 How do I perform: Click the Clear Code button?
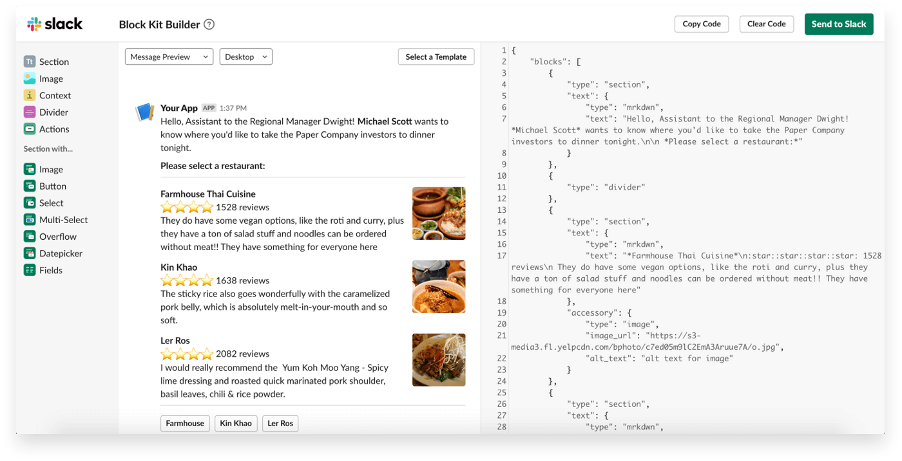click(x=767, y=24)
